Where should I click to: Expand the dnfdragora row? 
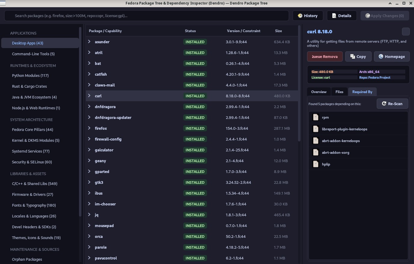(89, 107)
